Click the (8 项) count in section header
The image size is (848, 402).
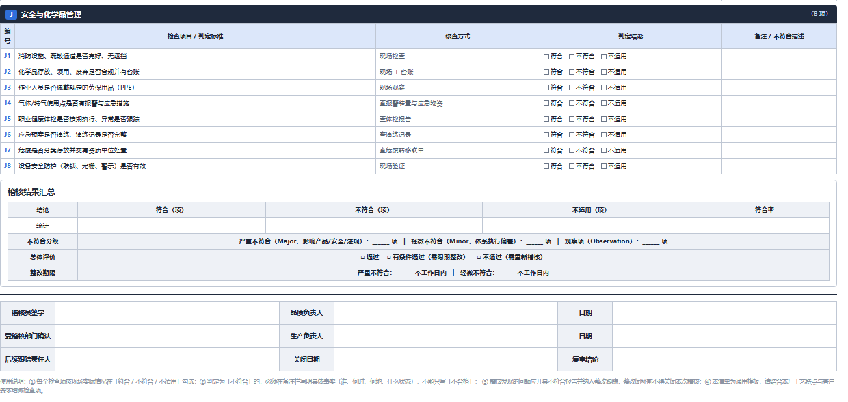pyautogui.click(x=819, y=14)
